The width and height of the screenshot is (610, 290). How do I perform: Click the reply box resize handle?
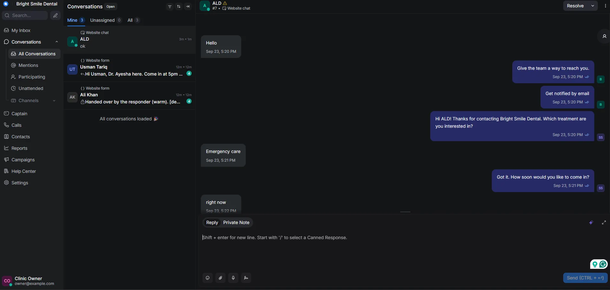click(405, 212)
